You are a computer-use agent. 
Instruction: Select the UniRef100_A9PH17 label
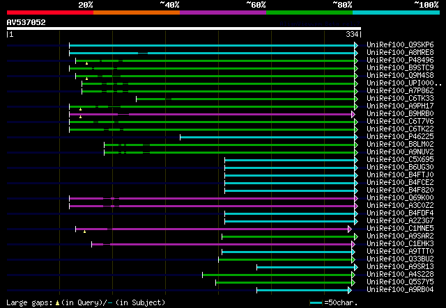click(400, 106)
